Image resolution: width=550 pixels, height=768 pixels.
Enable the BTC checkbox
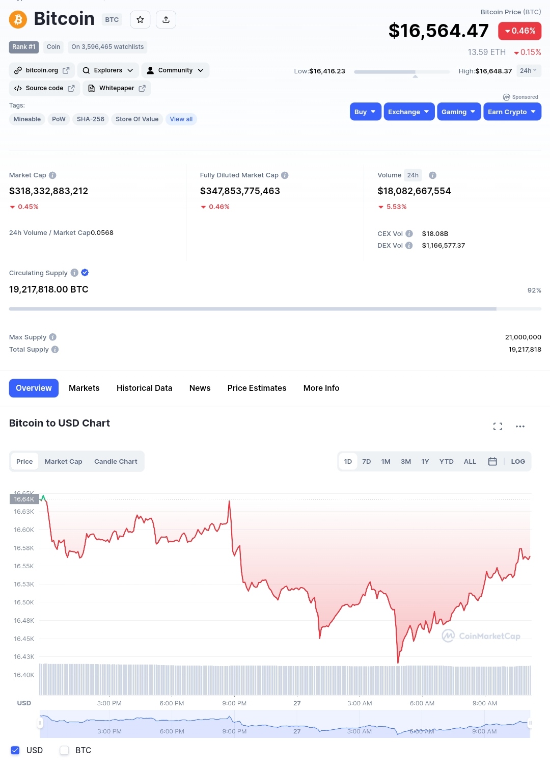(x=64, y=750)
